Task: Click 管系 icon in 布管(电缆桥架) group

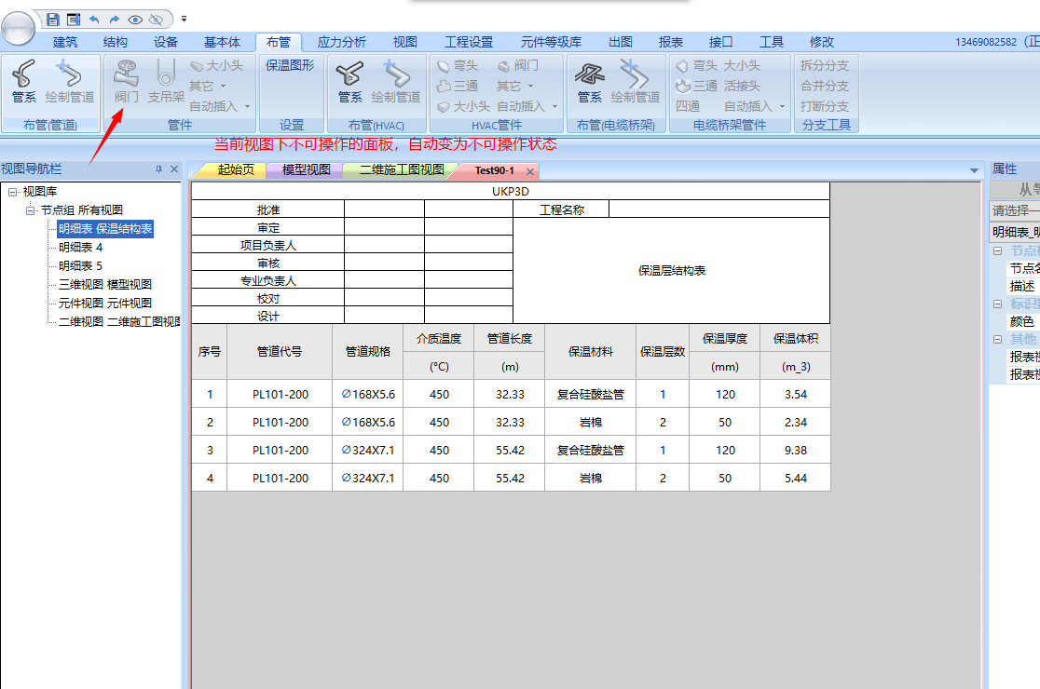Action: pos(589,81)
